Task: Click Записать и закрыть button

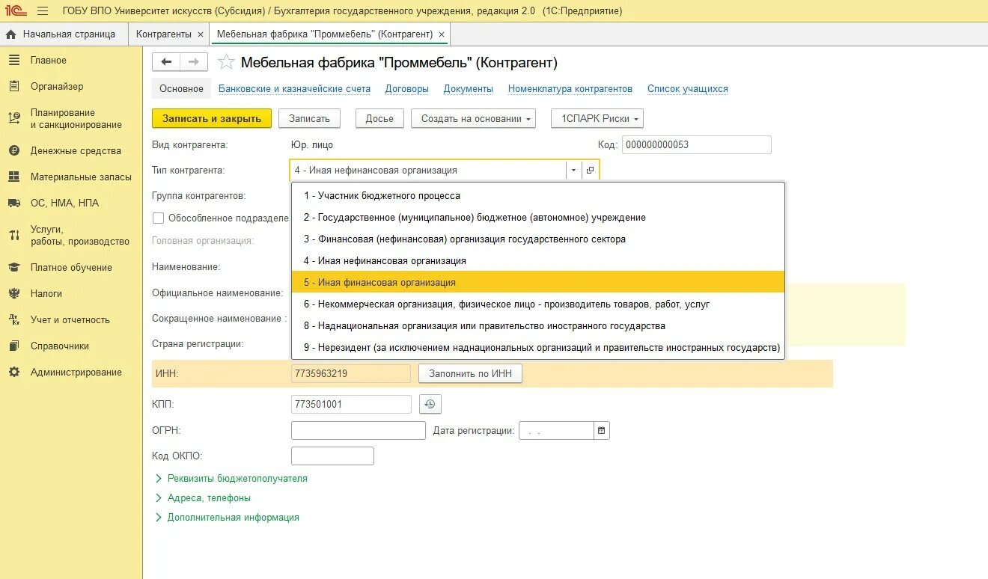Action: click(x=212, y=118)
